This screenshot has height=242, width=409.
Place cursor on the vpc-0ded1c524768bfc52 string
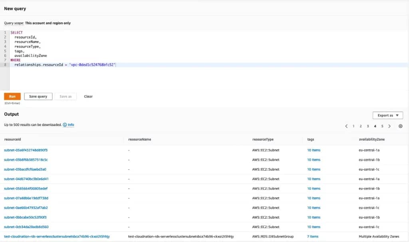point(93,65)
